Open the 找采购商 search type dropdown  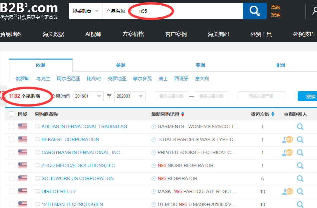click(85, 11)
